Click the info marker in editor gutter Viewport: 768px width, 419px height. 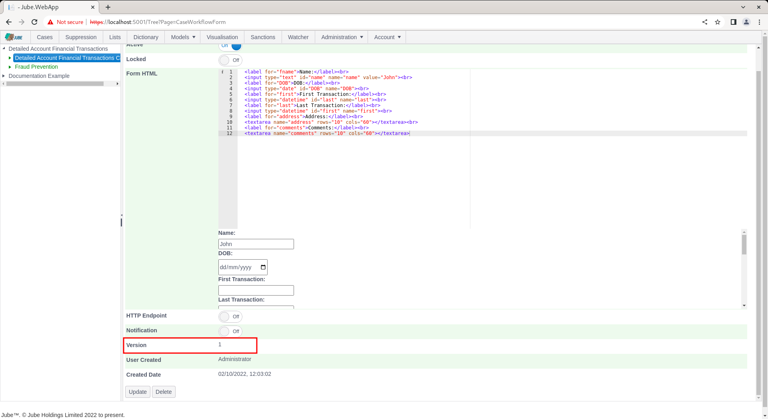pyautogui.click(x=222, y=72)
